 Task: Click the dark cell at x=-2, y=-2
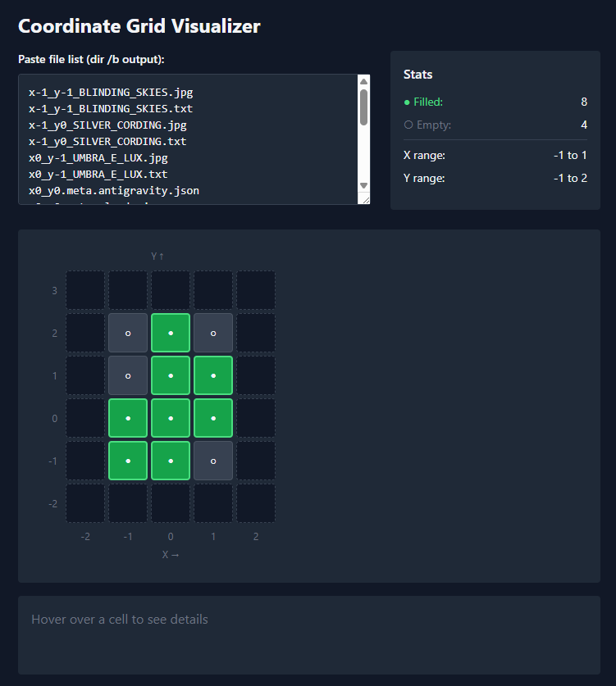click(x=85, y=503)
